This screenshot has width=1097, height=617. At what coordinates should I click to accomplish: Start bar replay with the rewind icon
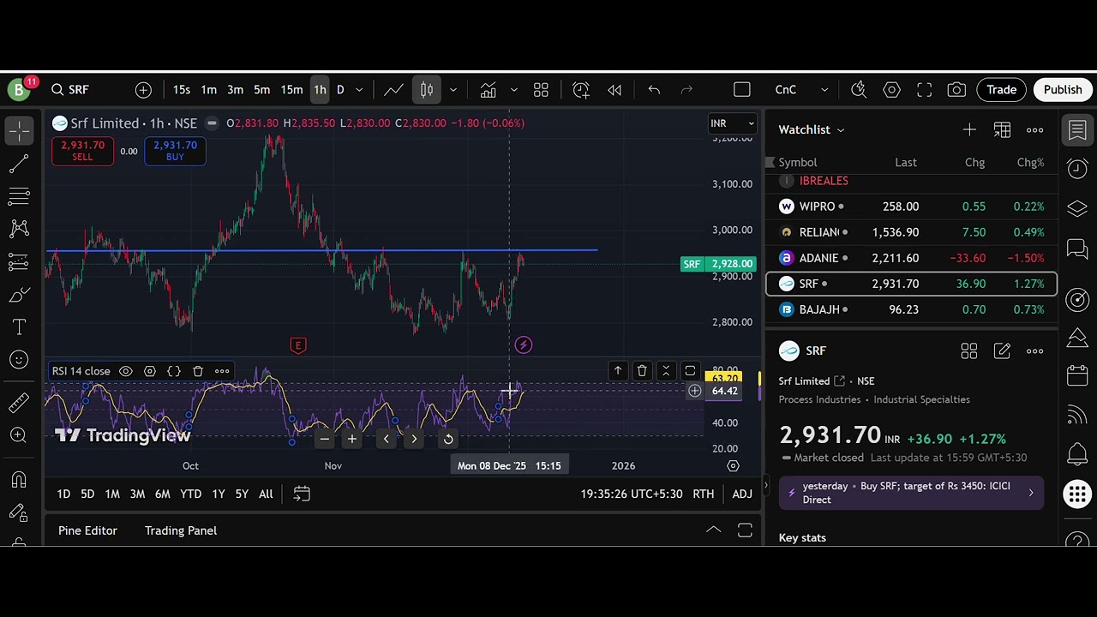click(614, 89)
